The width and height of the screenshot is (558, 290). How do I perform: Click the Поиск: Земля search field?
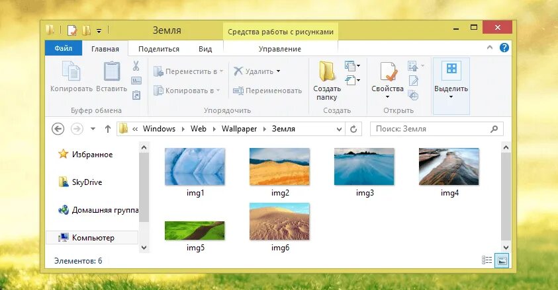[x=437, y=129]
